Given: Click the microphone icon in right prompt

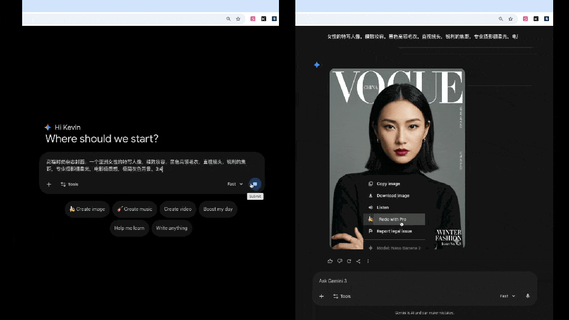Looking at the screenshot, I should tap(527, 296).
